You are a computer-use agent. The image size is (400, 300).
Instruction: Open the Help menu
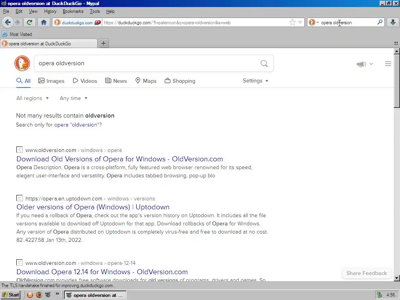click(110, 11)
